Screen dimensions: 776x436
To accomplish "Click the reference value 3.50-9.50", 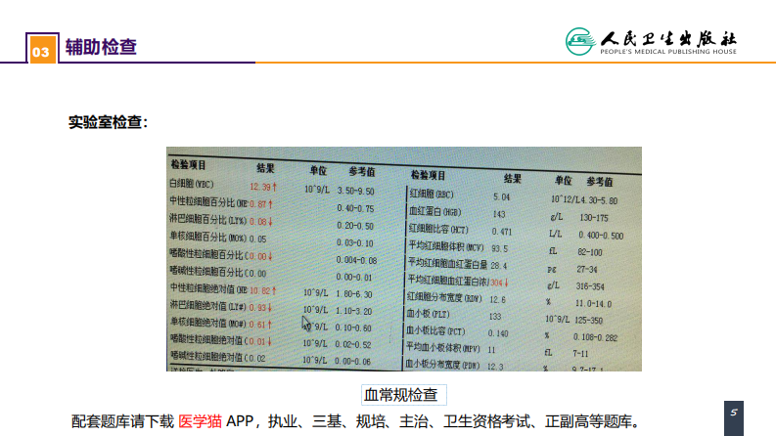I will coord(355,191).
